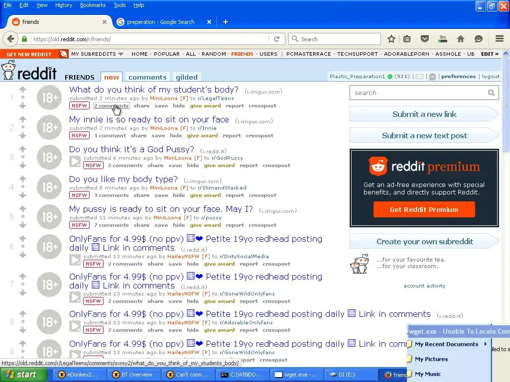Expand the media preview on post 3
The image size is (510, 382).
75,162
